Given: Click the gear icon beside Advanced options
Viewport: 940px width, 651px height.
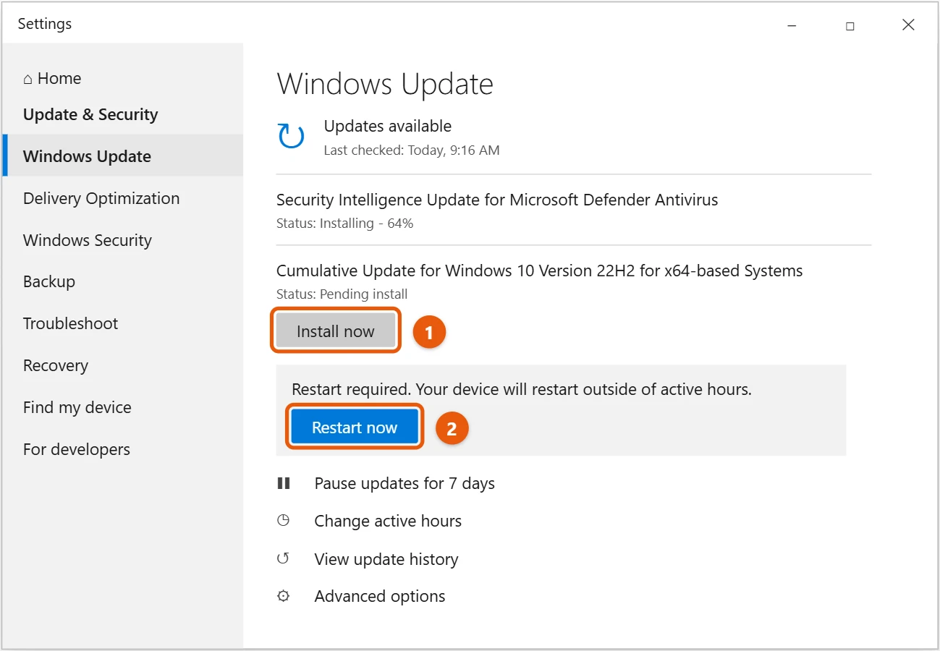Looking at the screenshot, I should pyautogui.click(x=284, y=596).
